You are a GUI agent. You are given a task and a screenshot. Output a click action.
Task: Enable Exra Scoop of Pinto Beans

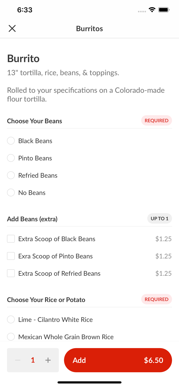click(x=11, y=256)
